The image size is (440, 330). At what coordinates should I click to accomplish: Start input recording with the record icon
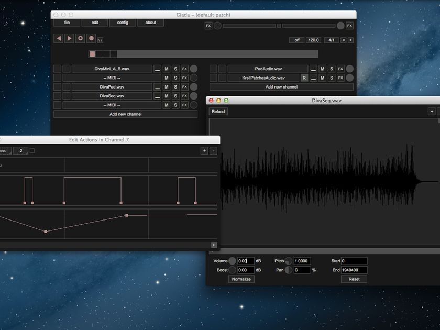[90, 38]
